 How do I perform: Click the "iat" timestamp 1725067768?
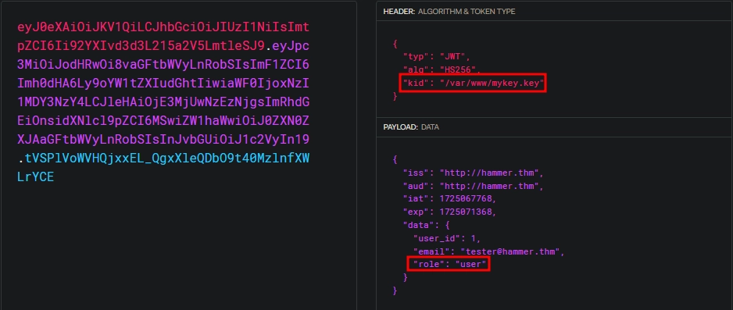pos(466,199)
